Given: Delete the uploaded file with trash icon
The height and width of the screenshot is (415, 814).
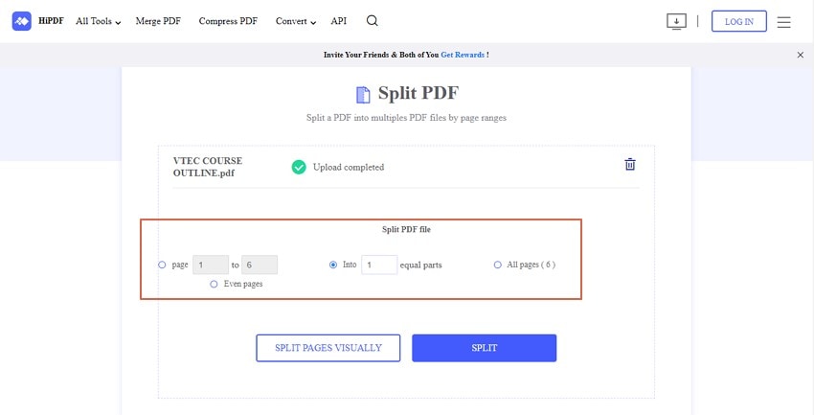Looking at the screenshot, I should [x=630, y=164].
